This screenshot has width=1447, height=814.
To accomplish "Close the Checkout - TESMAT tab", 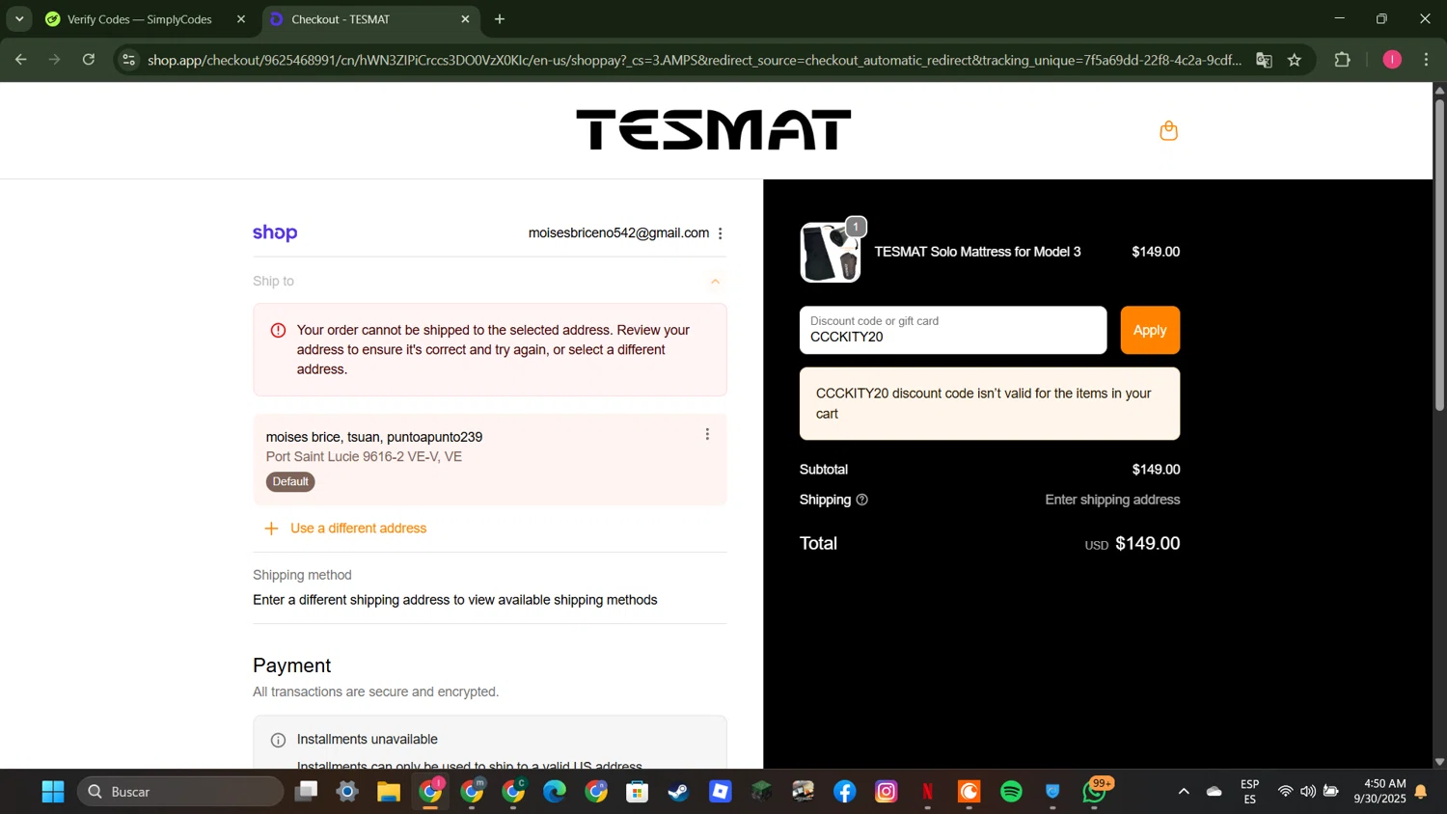I will 465,19.
